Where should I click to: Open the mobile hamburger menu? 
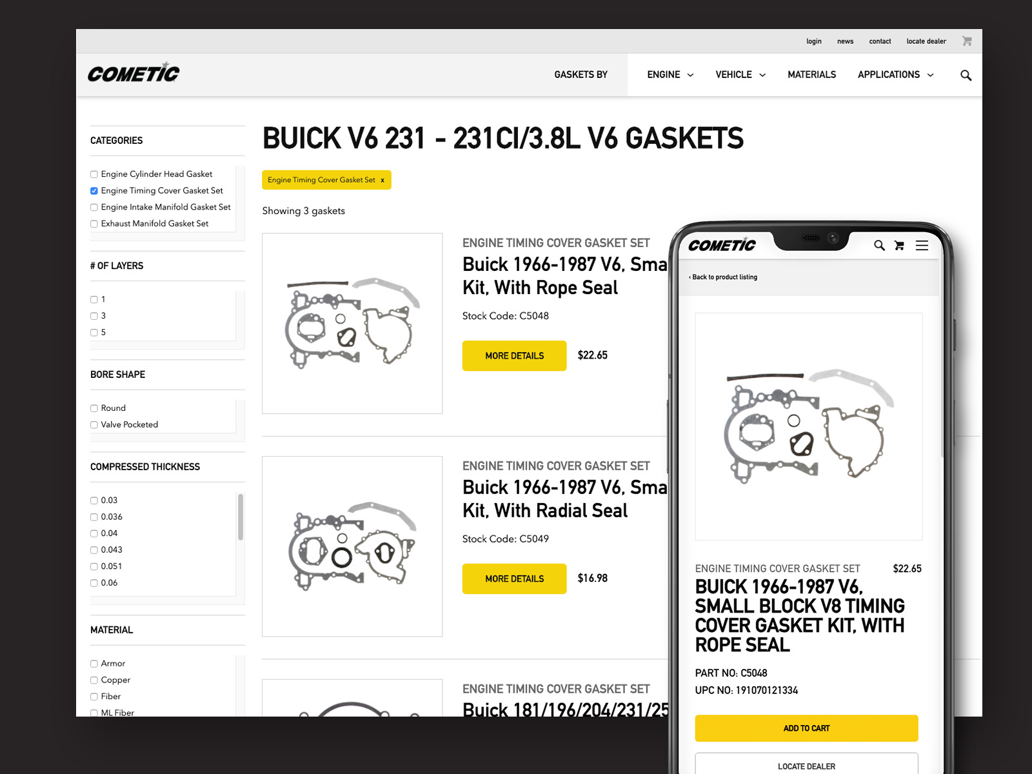click(x=922, y=245)
